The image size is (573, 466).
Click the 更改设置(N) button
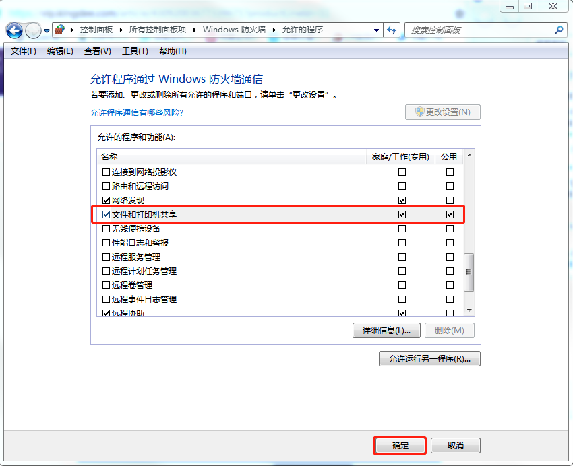(x=442, y=112)
